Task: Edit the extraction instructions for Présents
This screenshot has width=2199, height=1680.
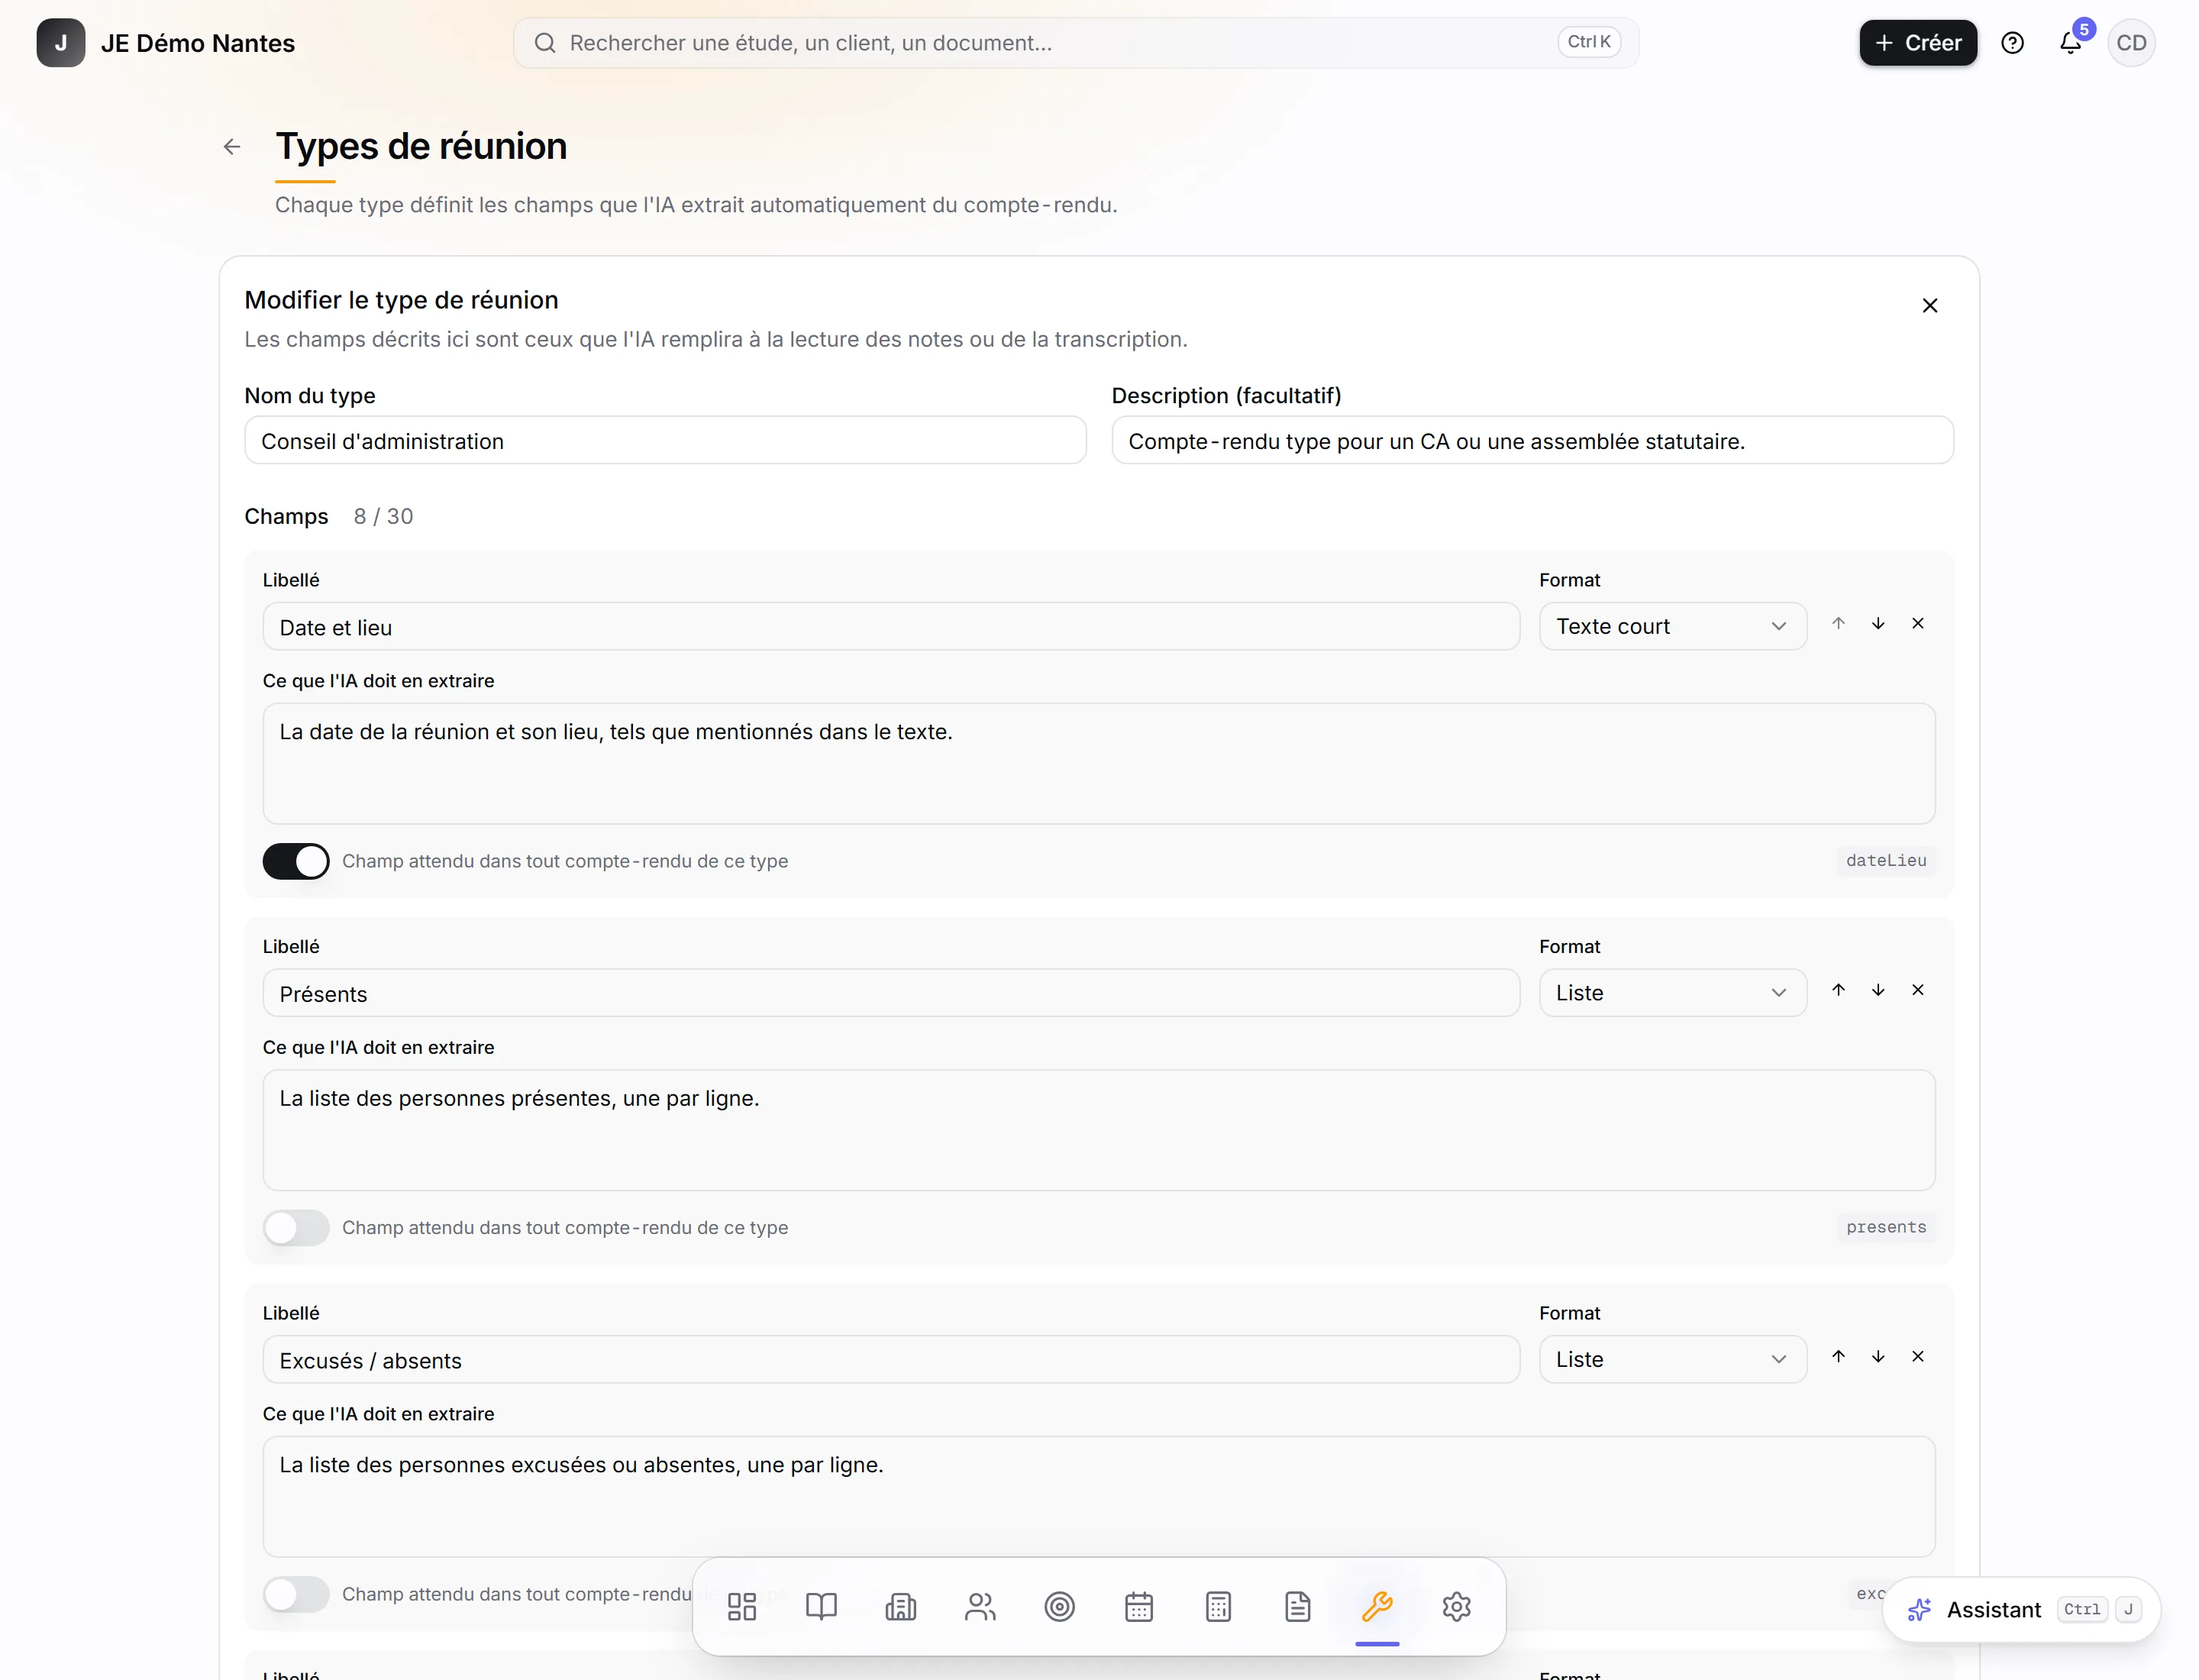Action: (1099, 1130)
